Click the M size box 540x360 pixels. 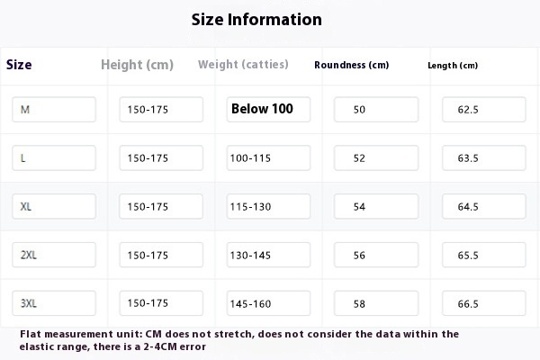(x=54, y=110)
